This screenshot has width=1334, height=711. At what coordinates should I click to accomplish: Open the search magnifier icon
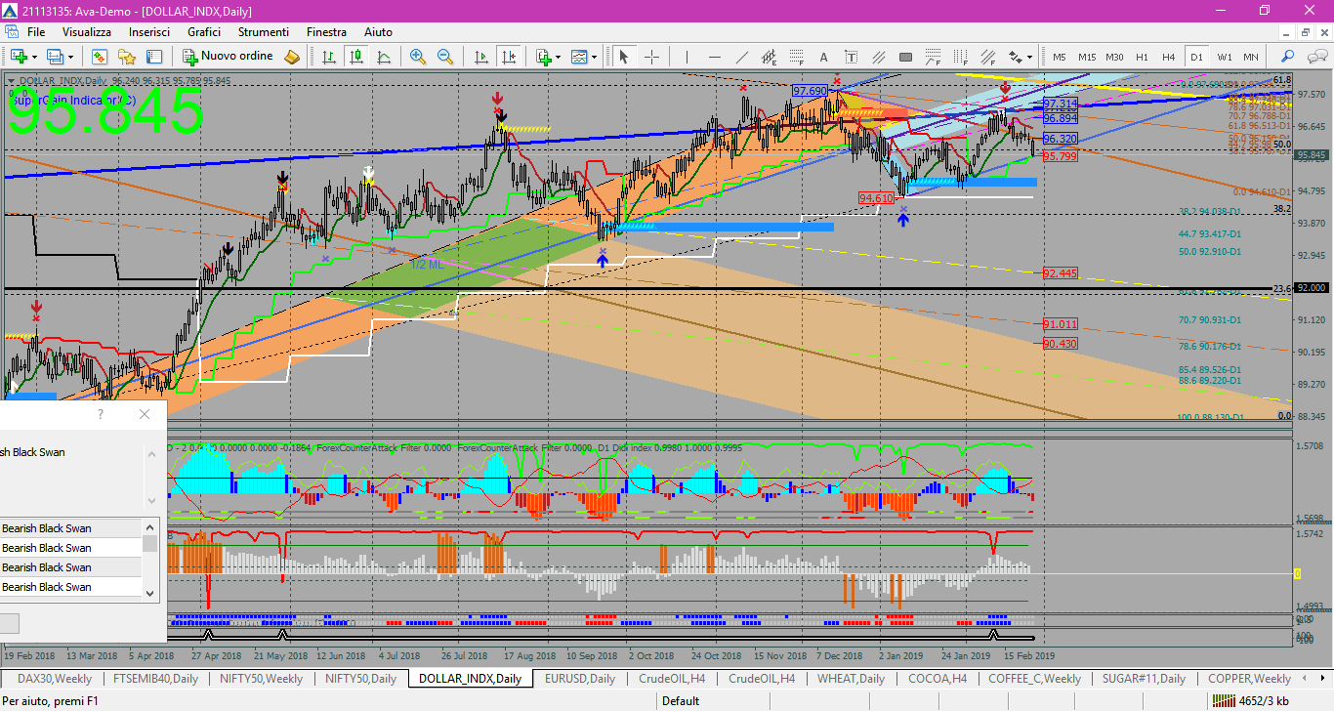[1288, 57]
